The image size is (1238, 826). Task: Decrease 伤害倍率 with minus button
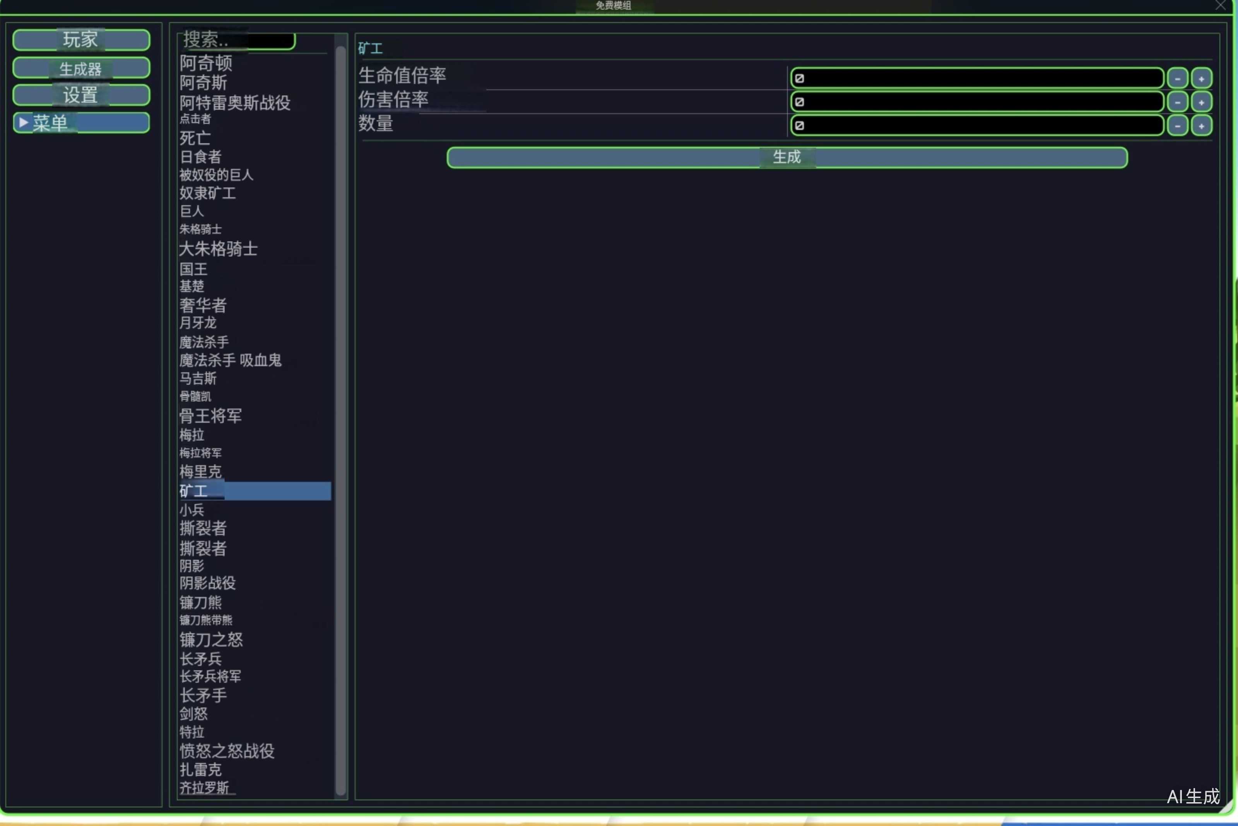click(x=1177, y=102)
